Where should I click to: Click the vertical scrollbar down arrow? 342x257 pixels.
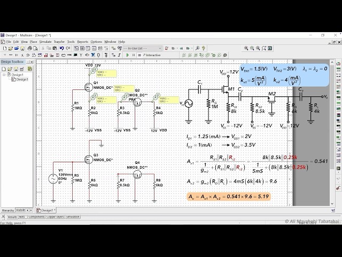tap(332, 203)
